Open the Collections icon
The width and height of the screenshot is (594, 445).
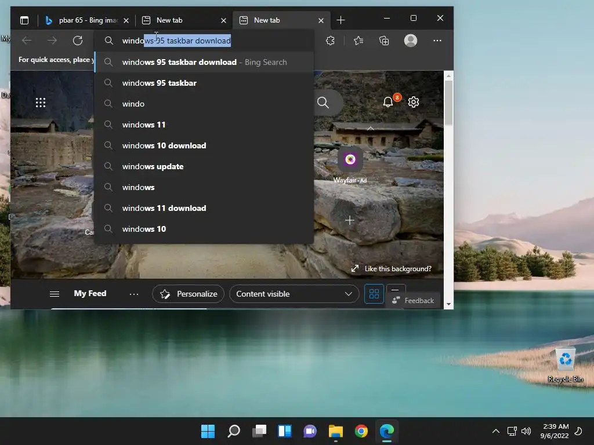click(x=384, y=41)
